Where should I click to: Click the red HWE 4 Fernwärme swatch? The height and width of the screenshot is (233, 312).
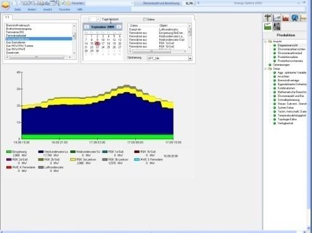tap(9, 168)
